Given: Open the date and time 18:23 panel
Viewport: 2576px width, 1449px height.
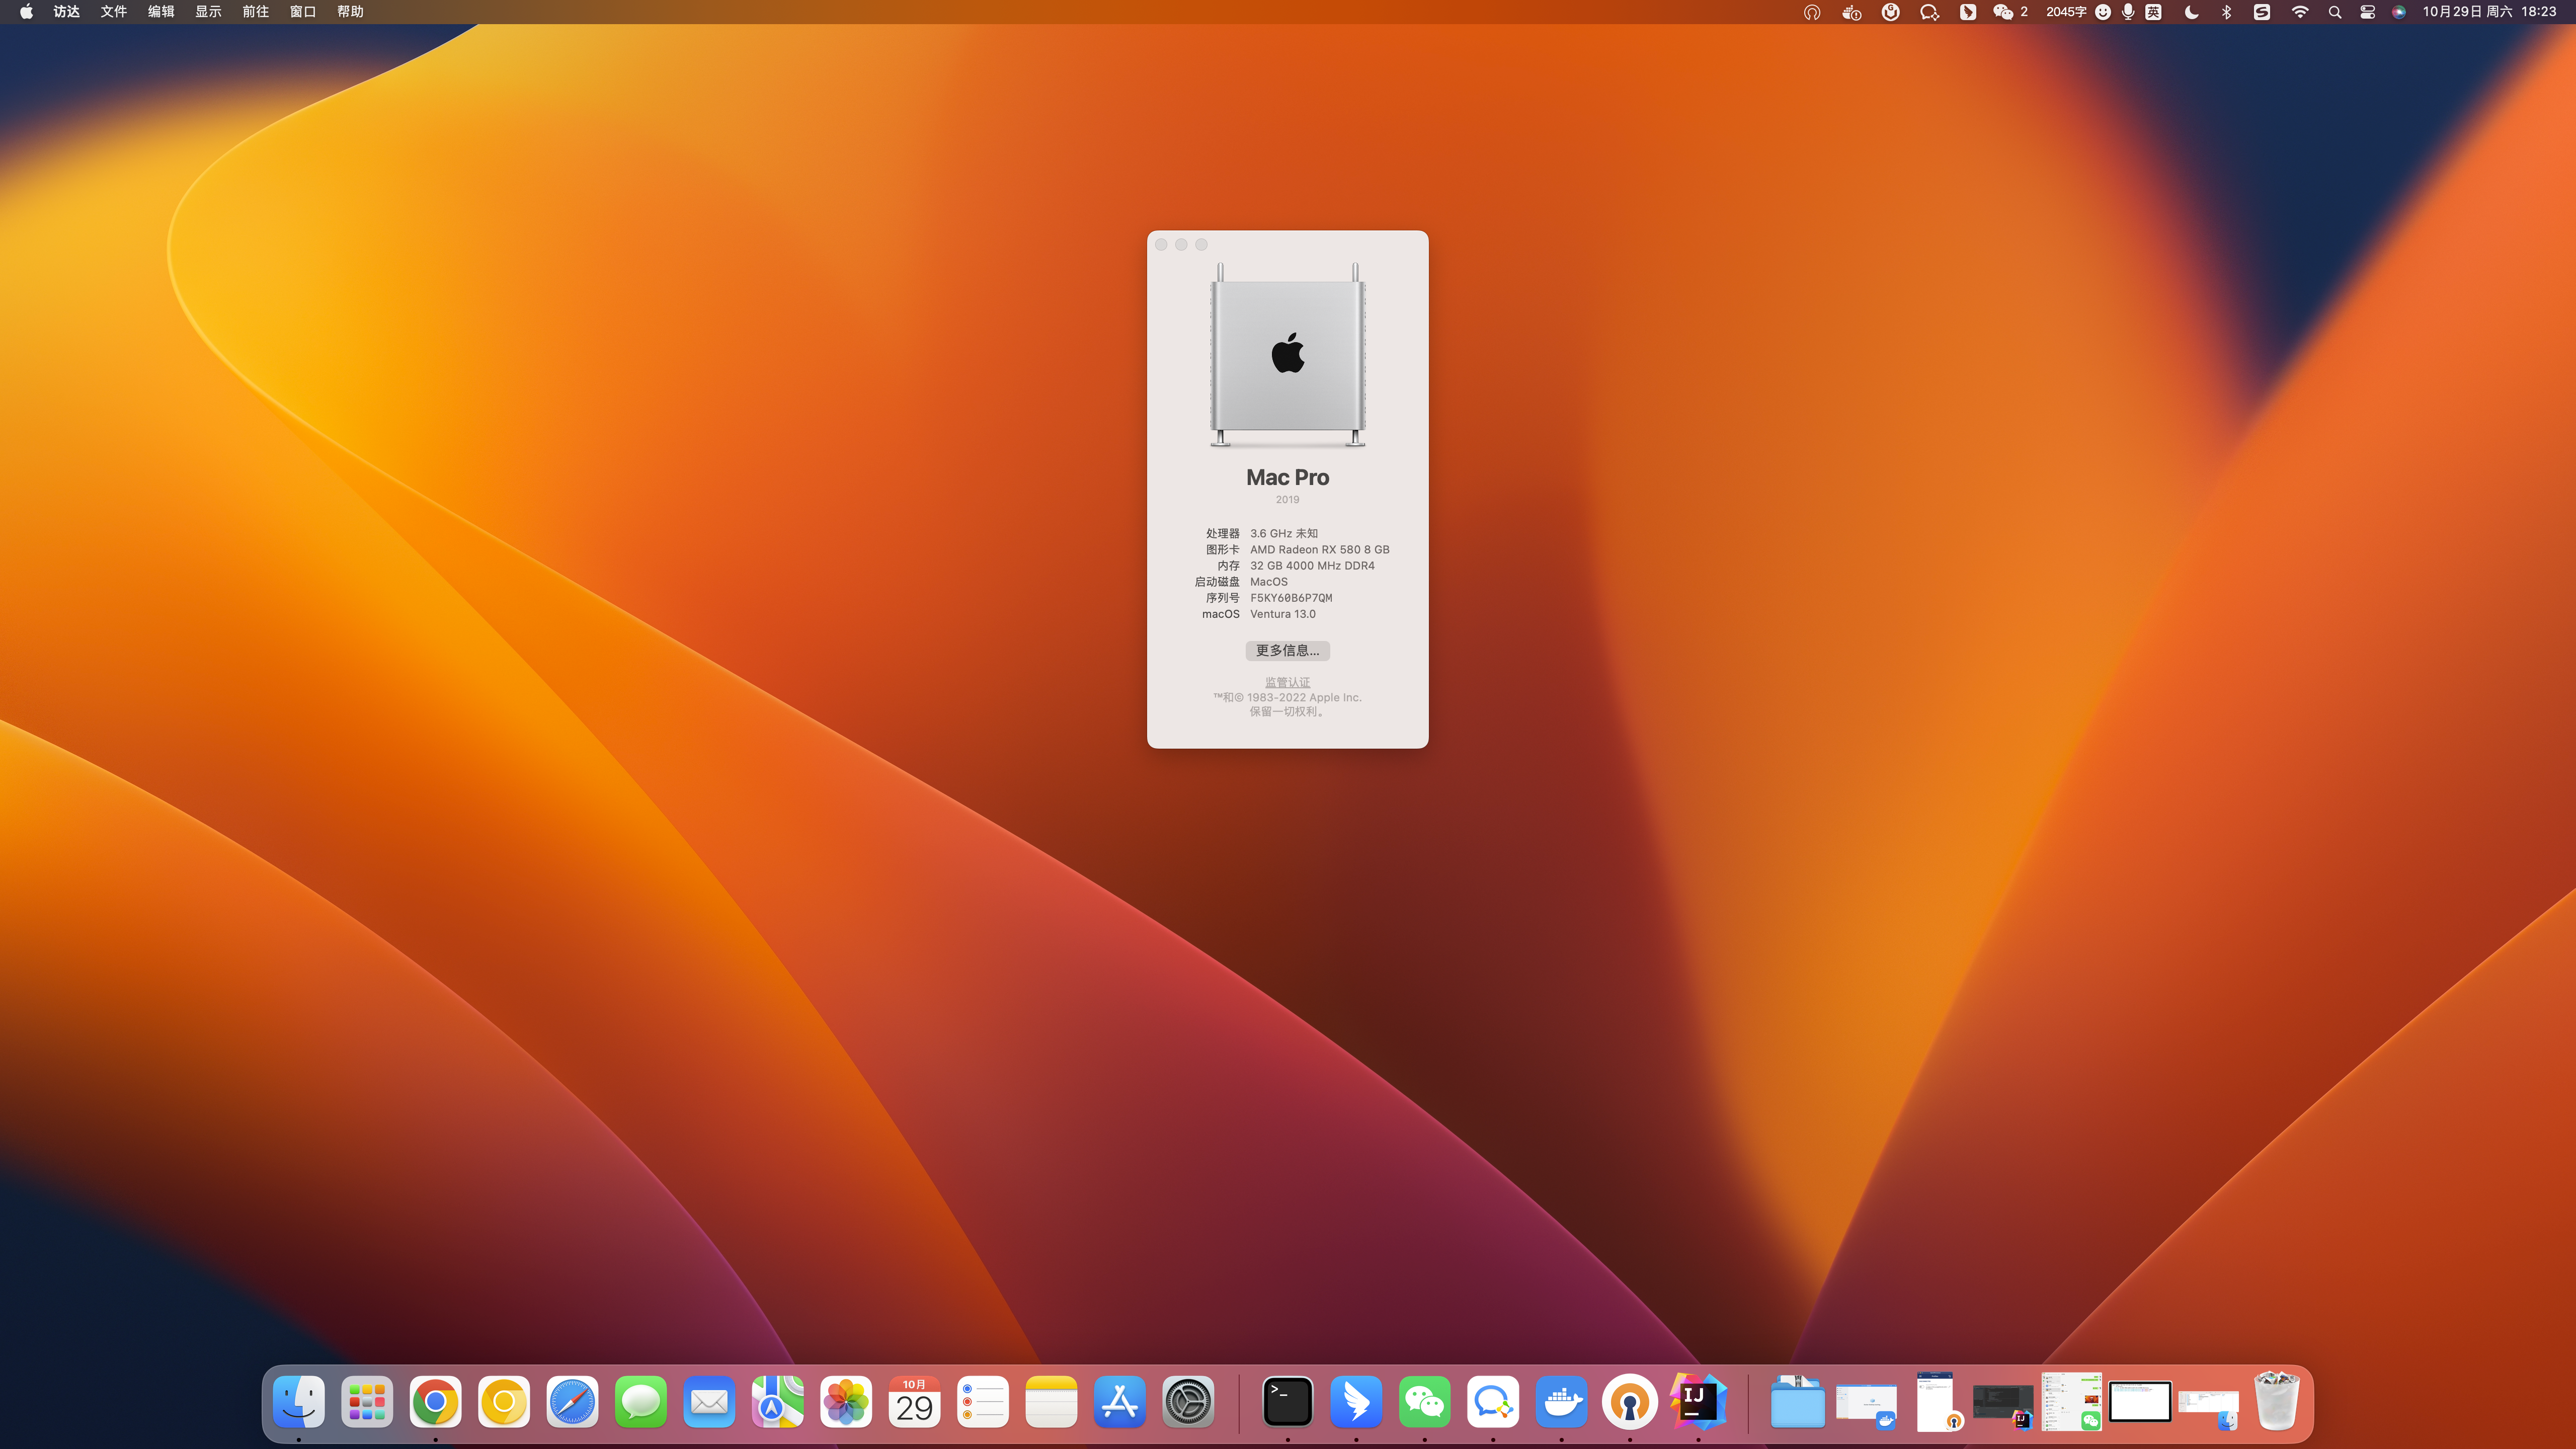Looking at the screenshot, I should (x=2489, y=12).
